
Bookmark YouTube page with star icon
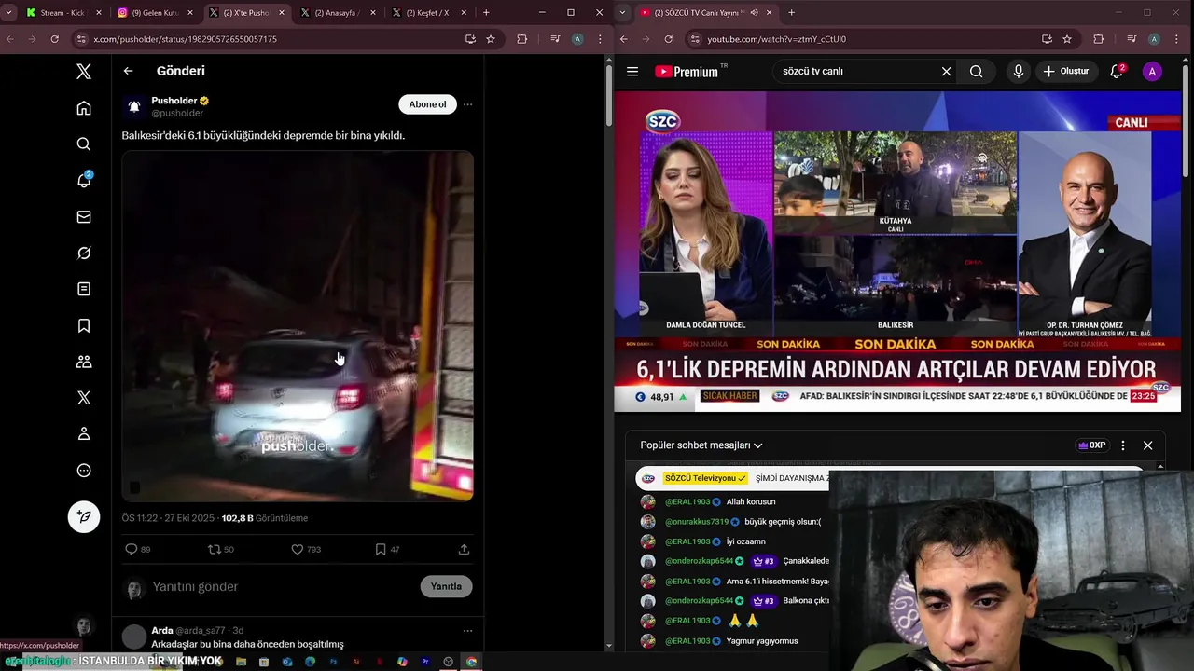coord(1067,39)
